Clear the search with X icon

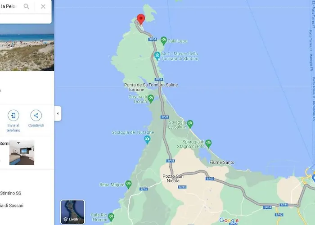(x=43, y=6)
